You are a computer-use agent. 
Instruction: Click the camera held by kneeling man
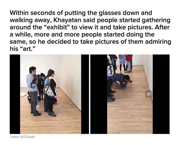point(130,81)
